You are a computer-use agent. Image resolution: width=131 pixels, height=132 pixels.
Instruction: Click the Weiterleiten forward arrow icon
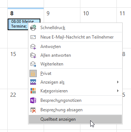[x=33, y=64]
